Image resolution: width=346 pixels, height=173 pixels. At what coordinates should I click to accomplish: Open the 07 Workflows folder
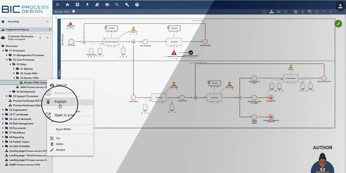point(17,133)
